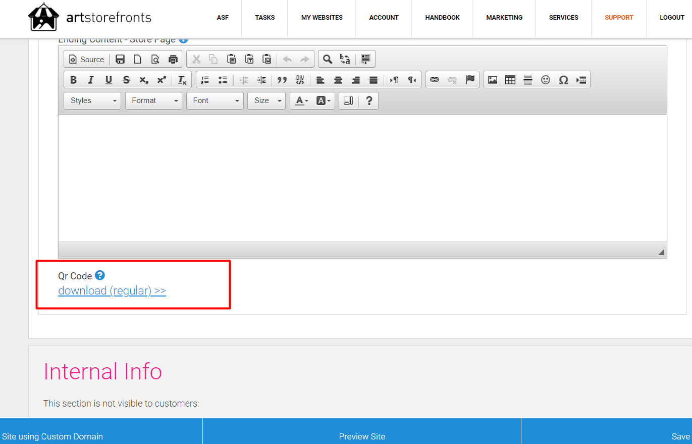Toggle strikethrough formatting

[126, 80]
